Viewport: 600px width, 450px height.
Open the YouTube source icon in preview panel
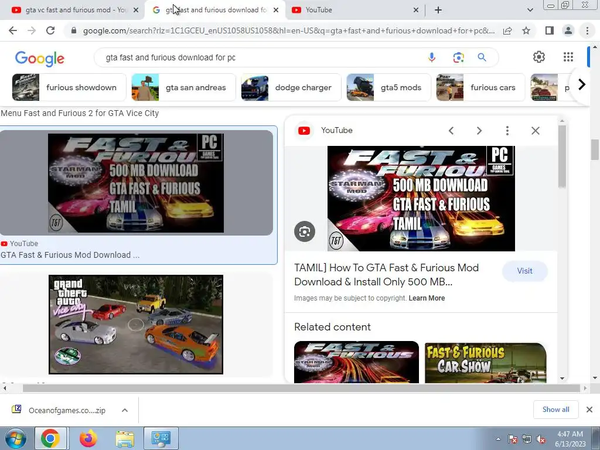coord(304,131)
